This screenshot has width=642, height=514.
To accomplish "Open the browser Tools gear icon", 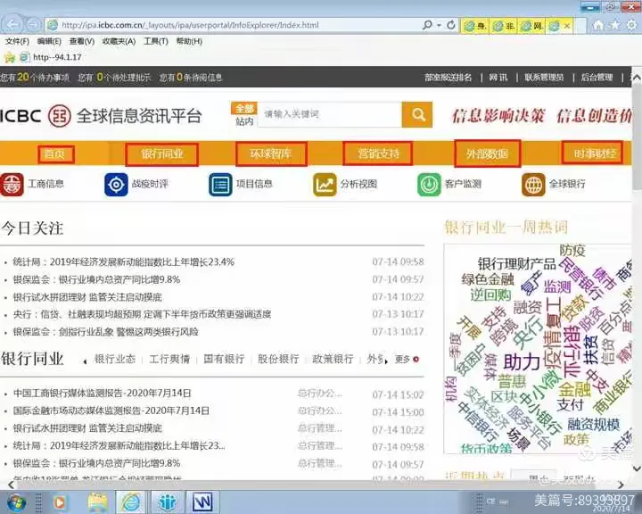I will pyautogui.click(x=632, y=25).
